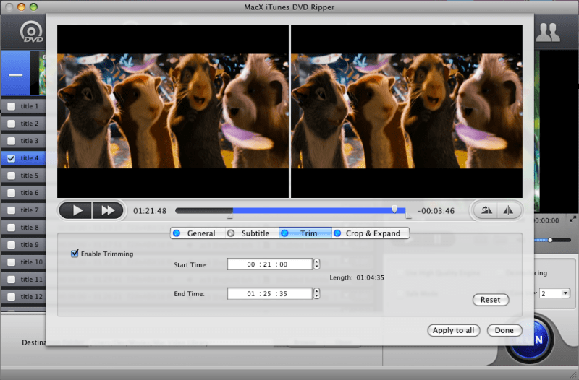Click the blue RUN button
The width and height of the screenshot is (579, 380).
point(531,339)
